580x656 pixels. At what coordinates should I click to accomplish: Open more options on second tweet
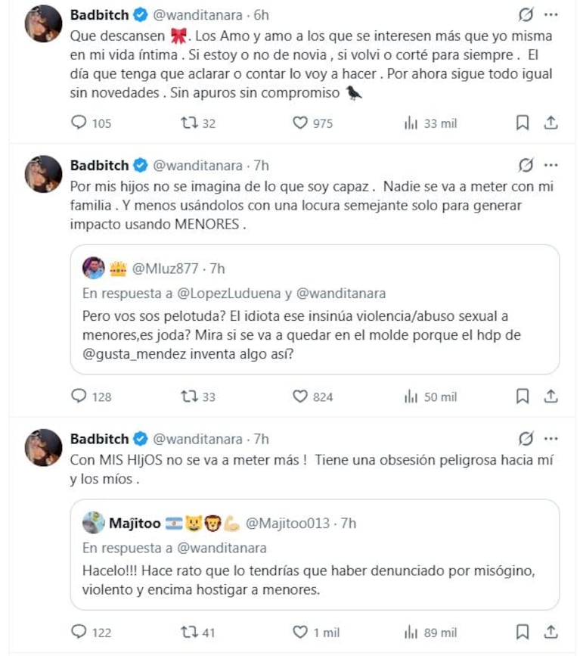pyautogui.click(x=551, y=166)
